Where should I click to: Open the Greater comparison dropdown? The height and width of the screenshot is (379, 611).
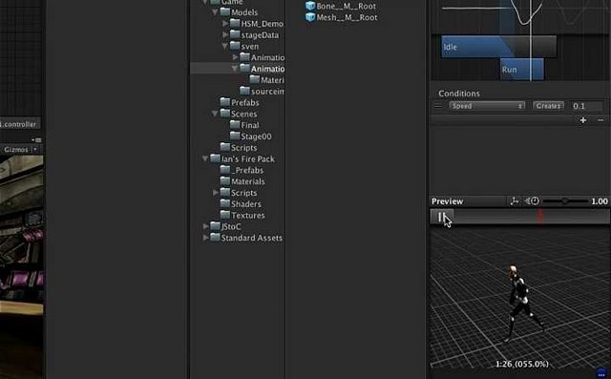[x=548, y=106]
